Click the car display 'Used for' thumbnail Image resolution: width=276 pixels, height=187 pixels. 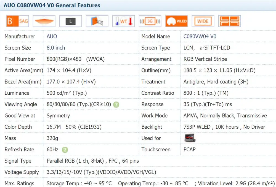point(190,138)
